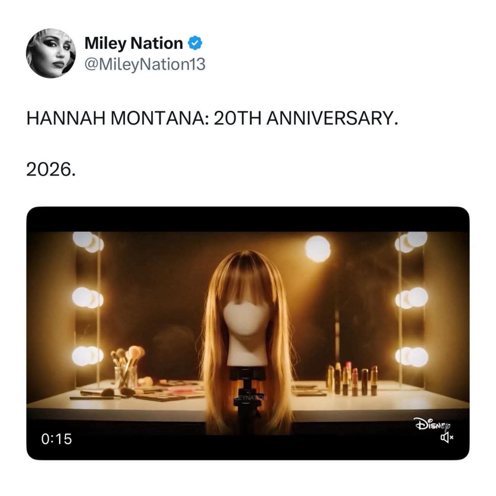The image size is (496, 496).
Task: Click the bottom-left mirror light bulb
Action: (88, 356)
